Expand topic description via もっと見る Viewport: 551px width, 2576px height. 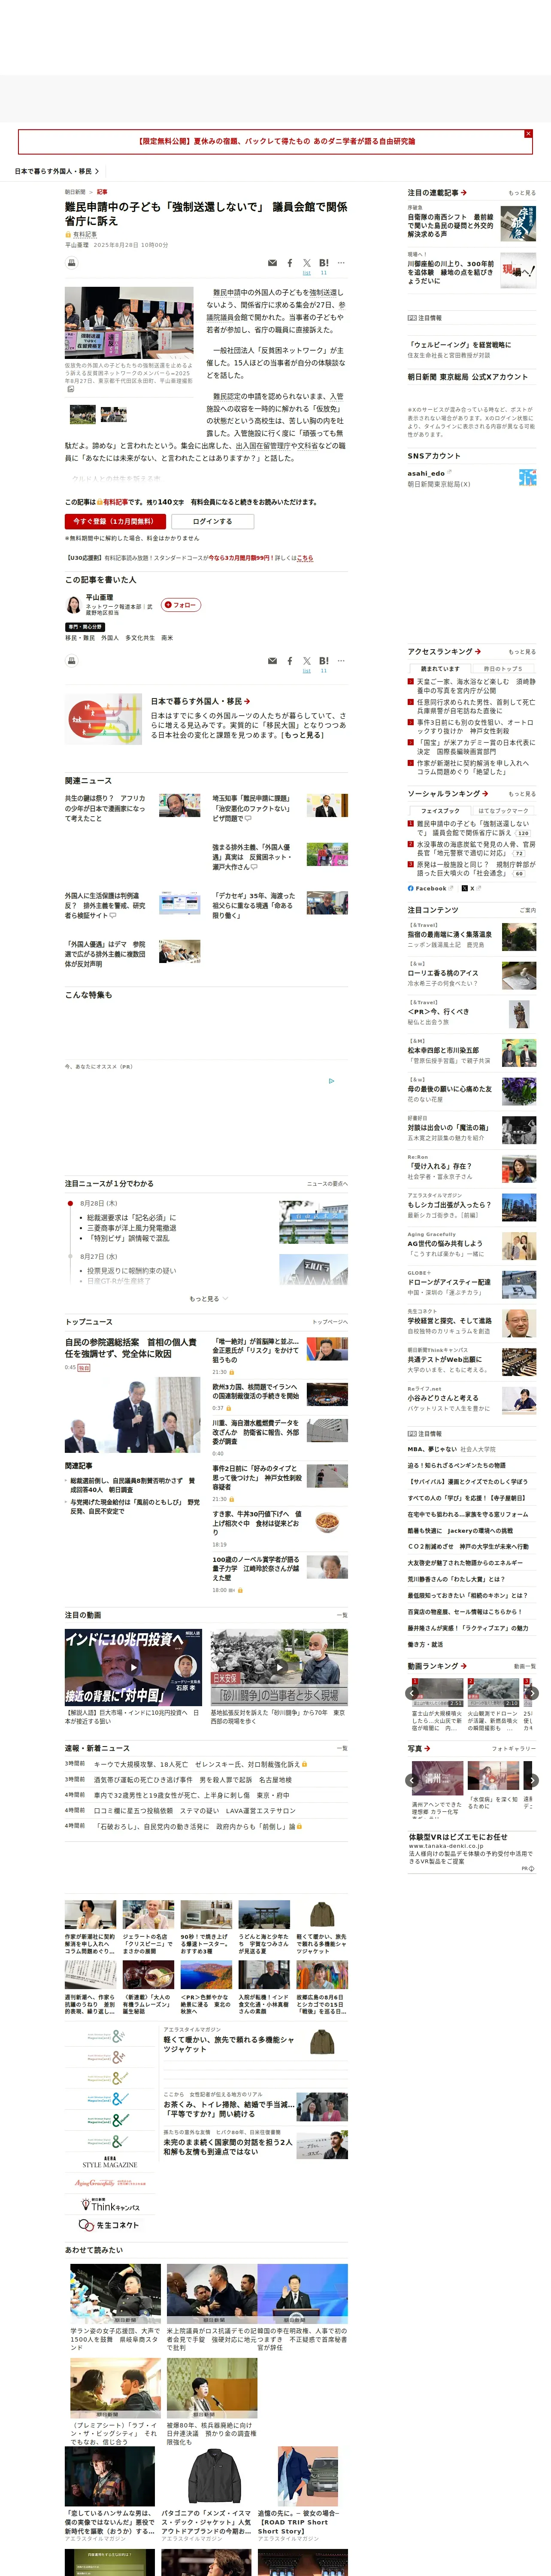pos(302,735)
